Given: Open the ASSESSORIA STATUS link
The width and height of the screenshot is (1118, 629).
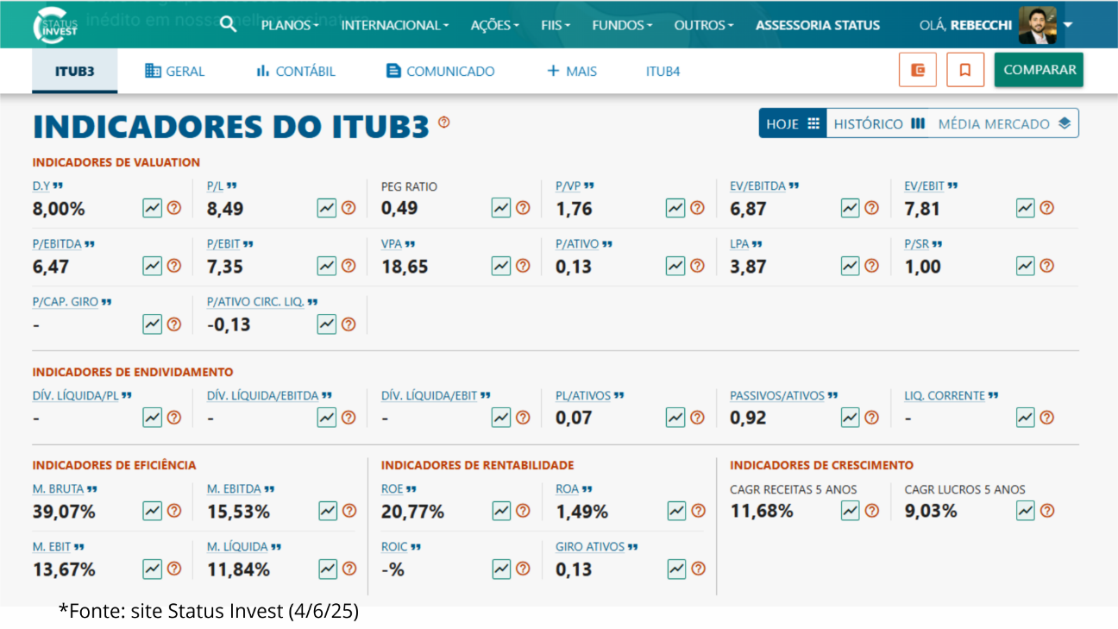Looking at the screenshot, I should coord(818,25).
